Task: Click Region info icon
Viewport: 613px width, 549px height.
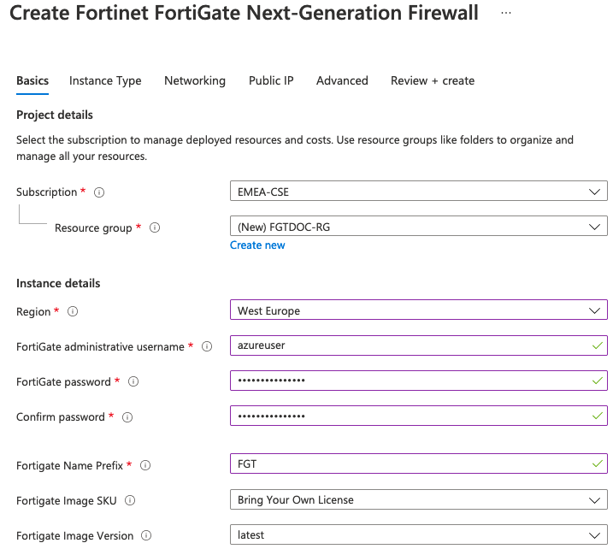Action: 73,312
